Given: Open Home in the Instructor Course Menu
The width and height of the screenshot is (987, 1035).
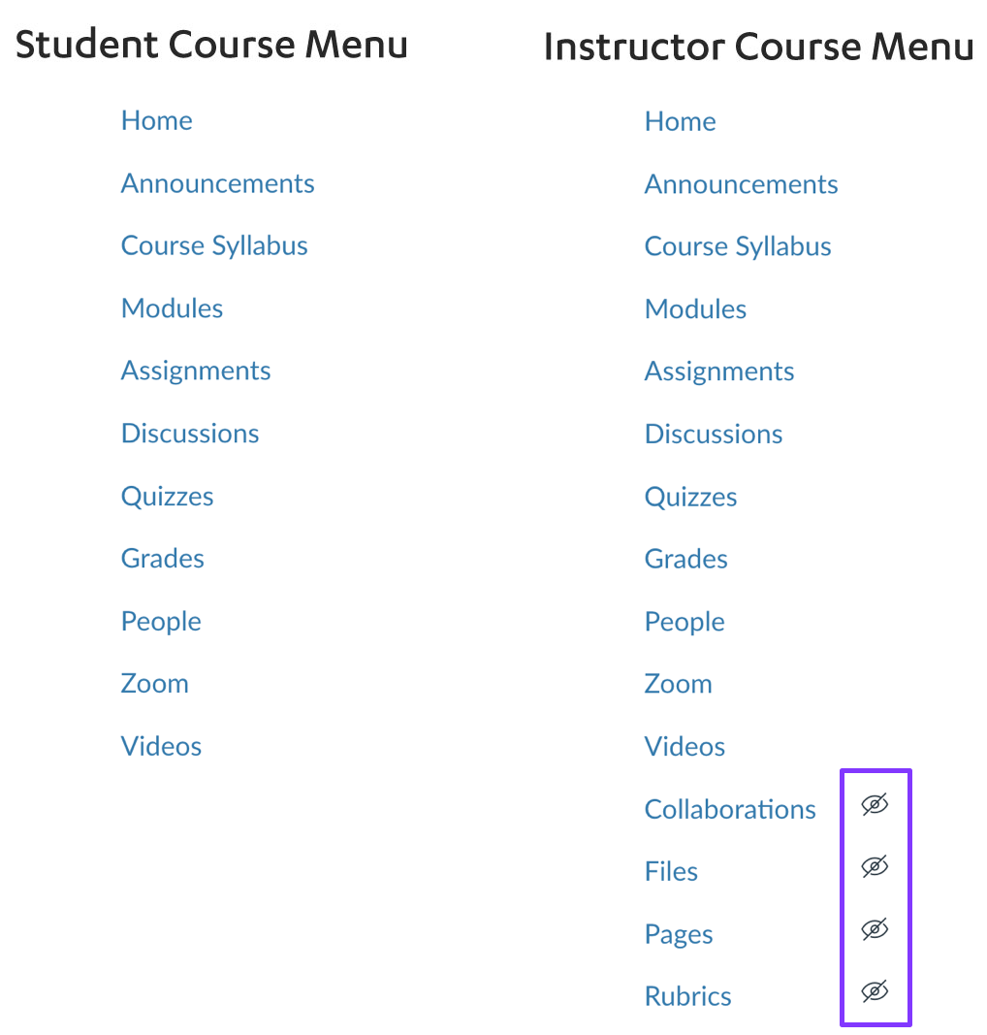Looking at the screenshot, I should point(680,120).
